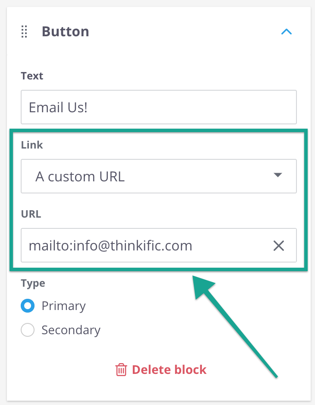Click the Button block header bar
This screenshot has height=405, width=315.
click(158, 31)
